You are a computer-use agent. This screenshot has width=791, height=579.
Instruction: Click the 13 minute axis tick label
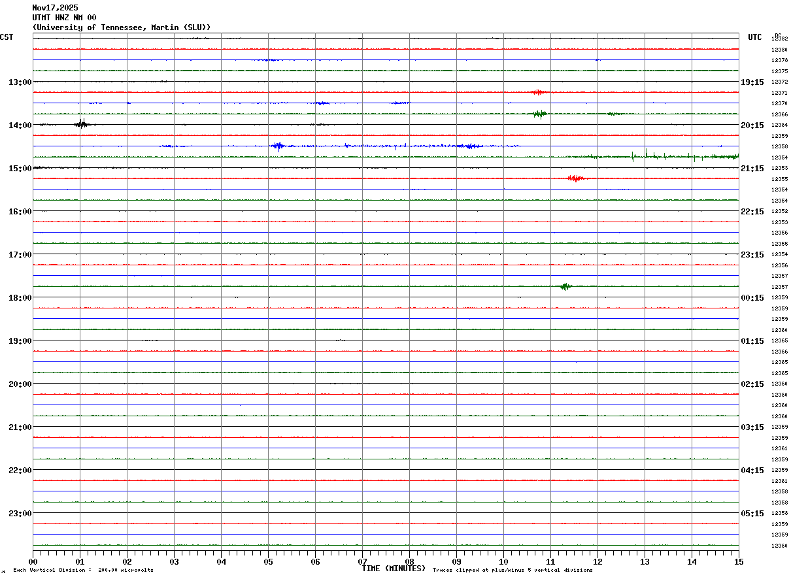[645, 561]
